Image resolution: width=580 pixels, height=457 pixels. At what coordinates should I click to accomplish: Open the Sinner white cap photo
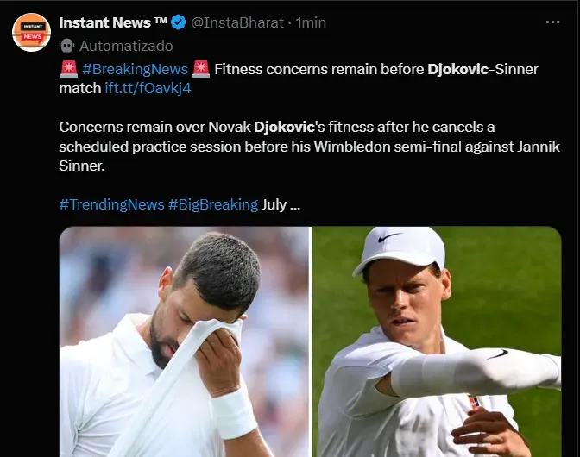tap(437, 342)
